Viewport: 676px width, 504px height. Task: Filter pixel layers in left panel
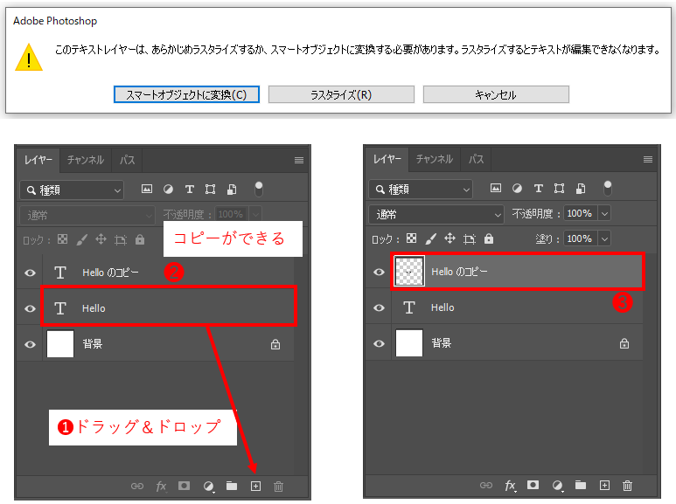pyautogui.click(x=147, y=189)
